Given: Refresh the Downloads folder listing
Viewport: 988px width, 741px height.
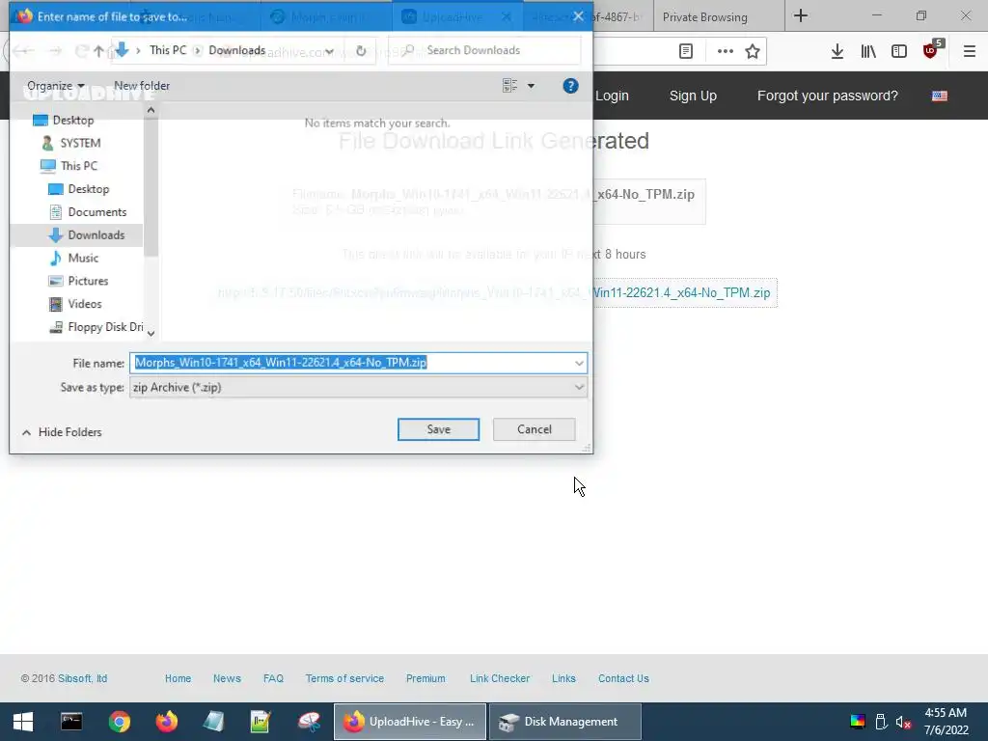Looking at the screenshot, I should pyautogui.click(x=361, y=50).
